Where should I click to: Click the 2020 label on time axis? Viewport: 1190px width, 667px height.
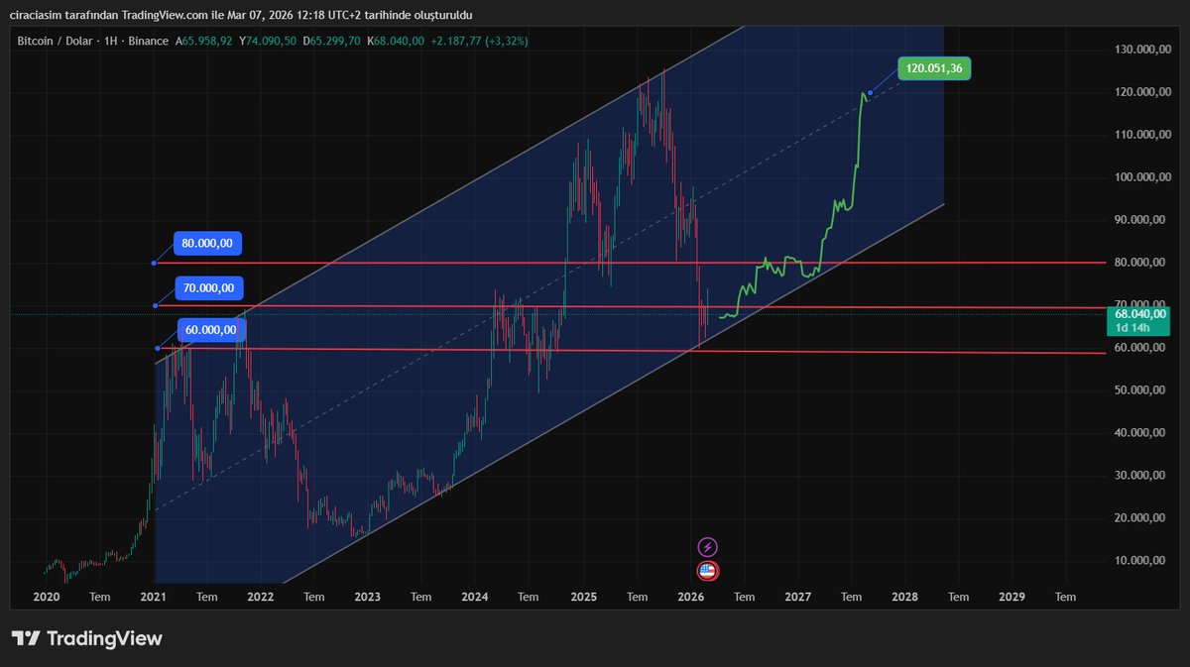point(46,598)
